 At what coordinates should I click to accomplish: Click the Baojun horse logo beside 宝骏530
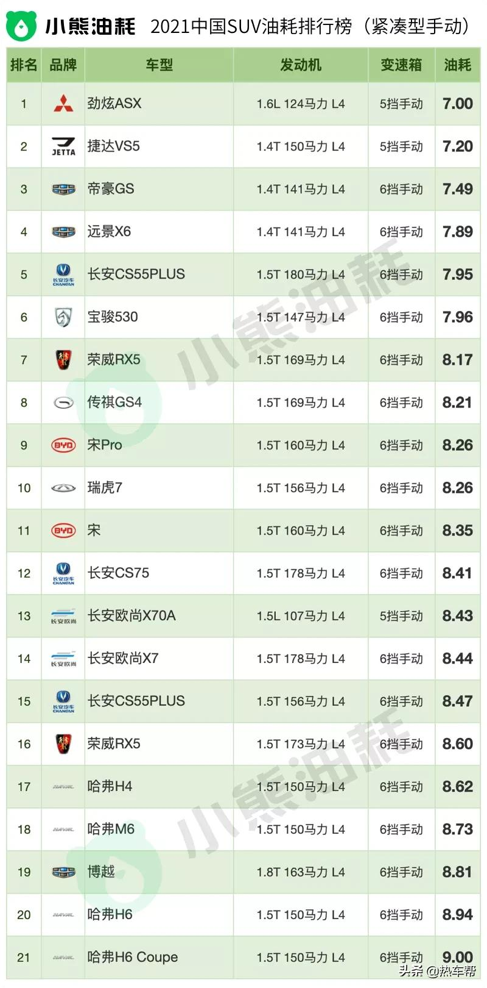(63, 317)
